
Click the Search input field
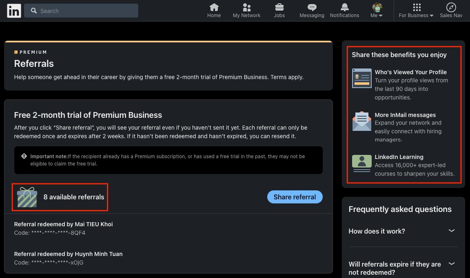[x=81, y=11]
